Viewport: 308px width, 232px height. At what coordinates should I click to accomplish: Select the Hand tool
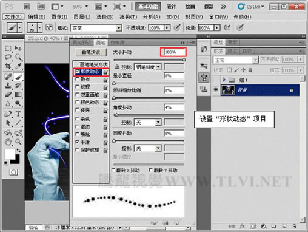point(8,142)
